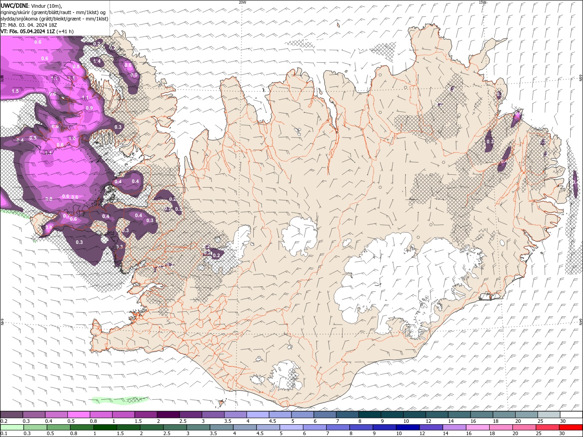The height and width of the screenshot is (437, 583).
Task: Click the '0.1' label under lower legend
Action: coord(3,433)
